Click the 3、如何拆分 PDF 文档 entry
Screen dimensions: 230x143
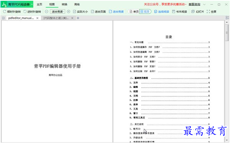(x=170, y=57)
